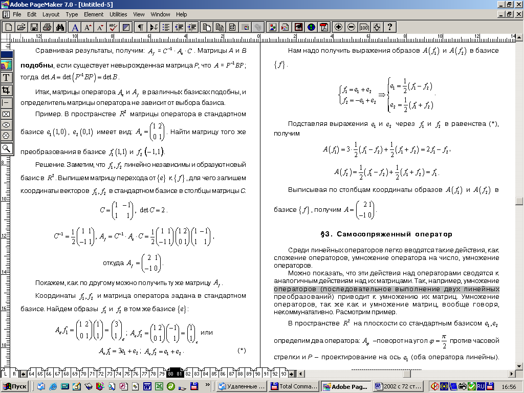Open Fill and Stroke toolbar icon
Viewport: 524px width, 393px height.
(126, 27)
